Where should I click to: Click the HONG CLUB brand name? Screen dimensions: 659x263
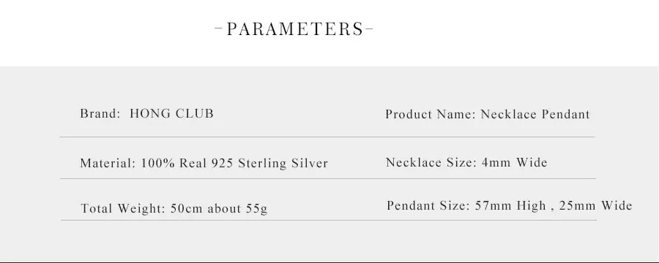click(171, 114)
